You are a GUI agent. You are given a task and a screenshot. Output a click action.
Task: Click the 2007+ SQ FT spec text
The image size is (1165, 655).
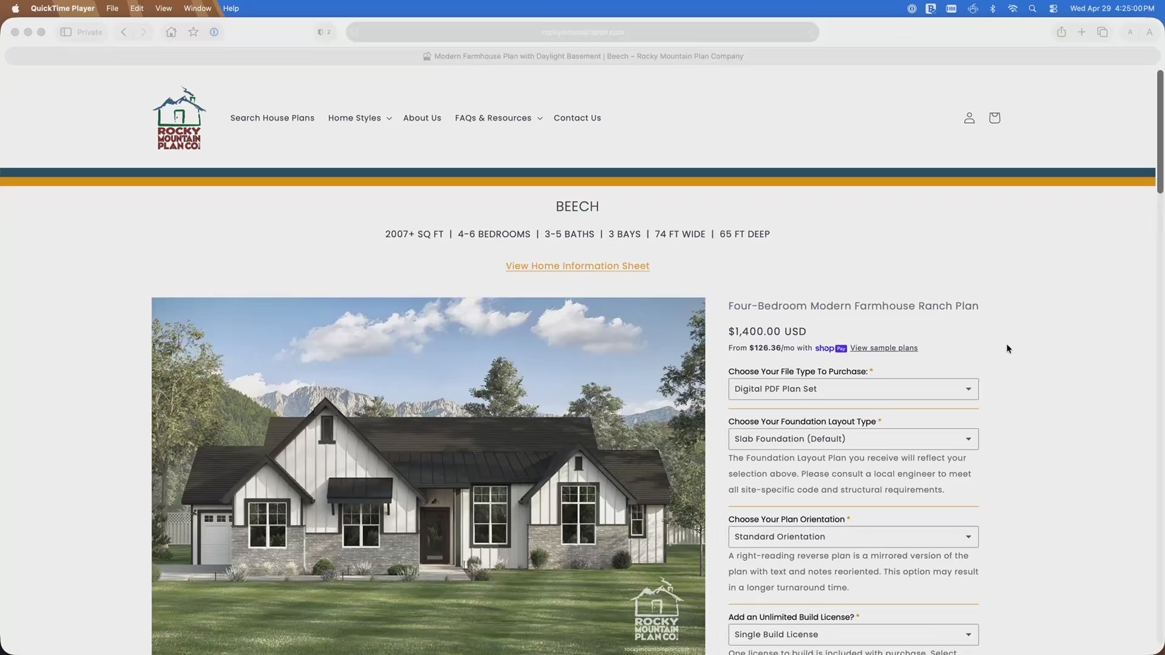(414, 234)
